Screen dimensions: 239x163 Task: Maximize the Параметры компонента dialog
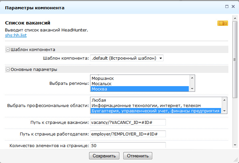point(227,6)
